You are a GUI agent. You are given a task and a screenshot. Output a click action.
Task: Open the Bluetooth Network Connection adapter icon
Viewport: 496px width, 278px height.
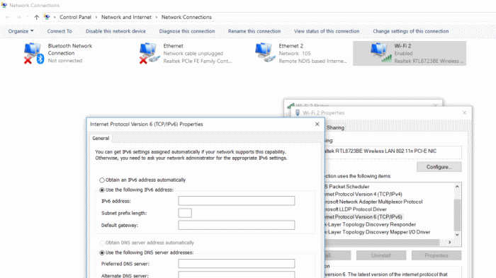[33, 53]
